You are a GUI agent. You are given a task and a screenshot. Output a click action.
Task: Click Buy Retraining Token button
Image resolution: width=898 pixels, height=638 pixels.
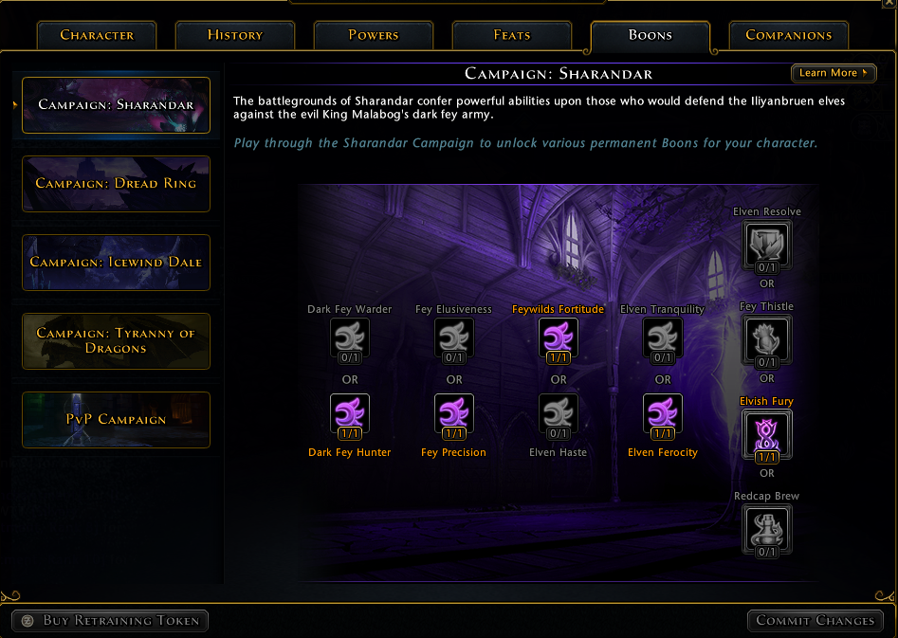point(110,620)
